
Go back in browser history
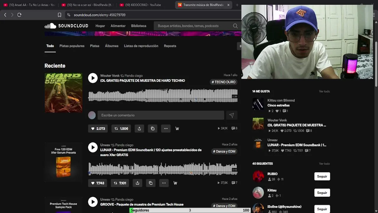point(5,15)
